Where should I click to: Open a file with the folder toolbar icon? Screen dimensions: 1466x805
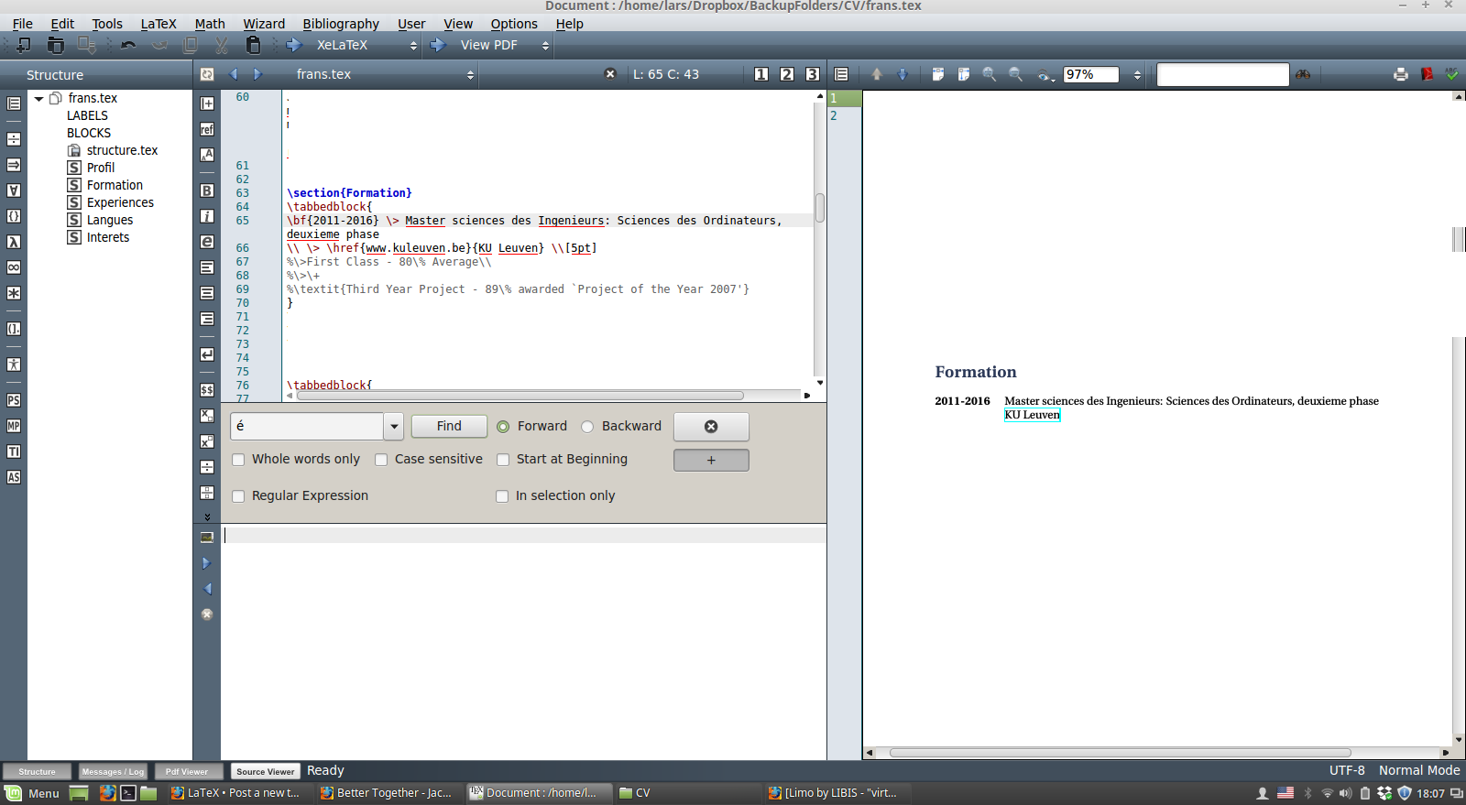coord(56,45)
